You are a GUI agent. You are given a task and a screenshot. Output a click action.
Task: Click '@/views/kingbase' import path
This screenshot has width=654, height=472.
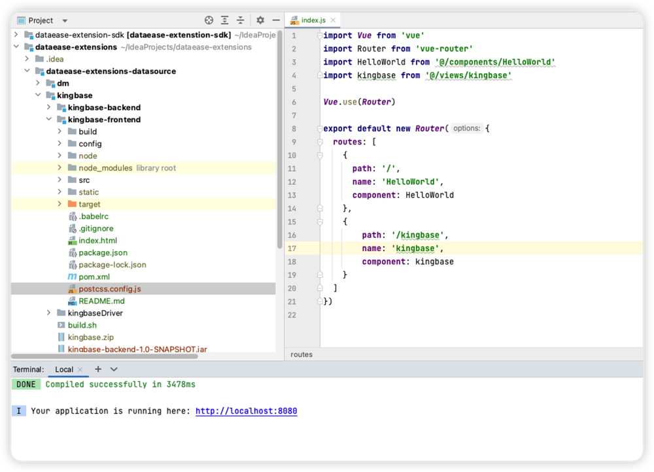[x=468, y=75]
